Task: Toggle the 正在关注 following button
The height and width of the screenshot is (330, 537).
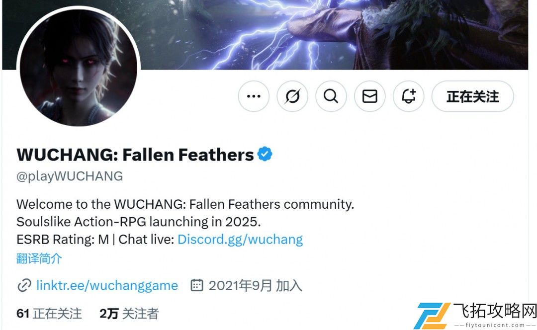Action: click(x=473, y=96)
